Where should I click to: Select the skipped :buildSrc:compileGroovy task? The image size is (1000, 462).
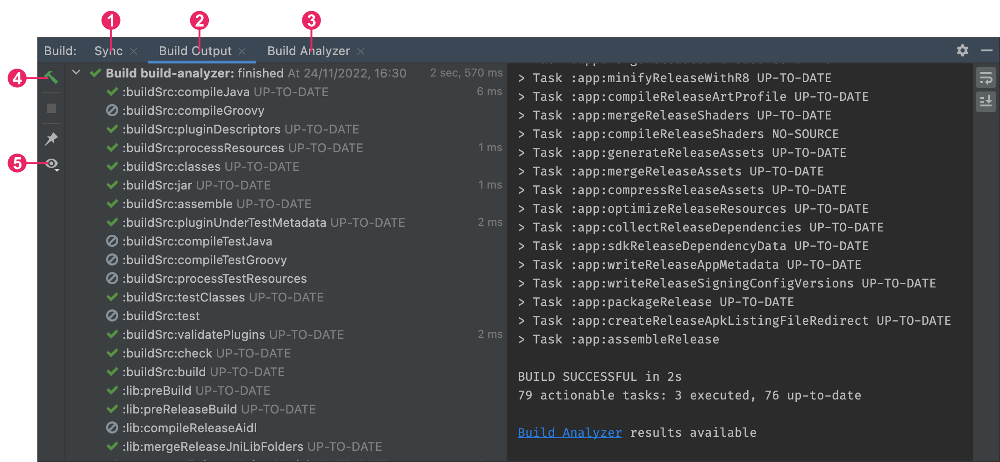193,111
